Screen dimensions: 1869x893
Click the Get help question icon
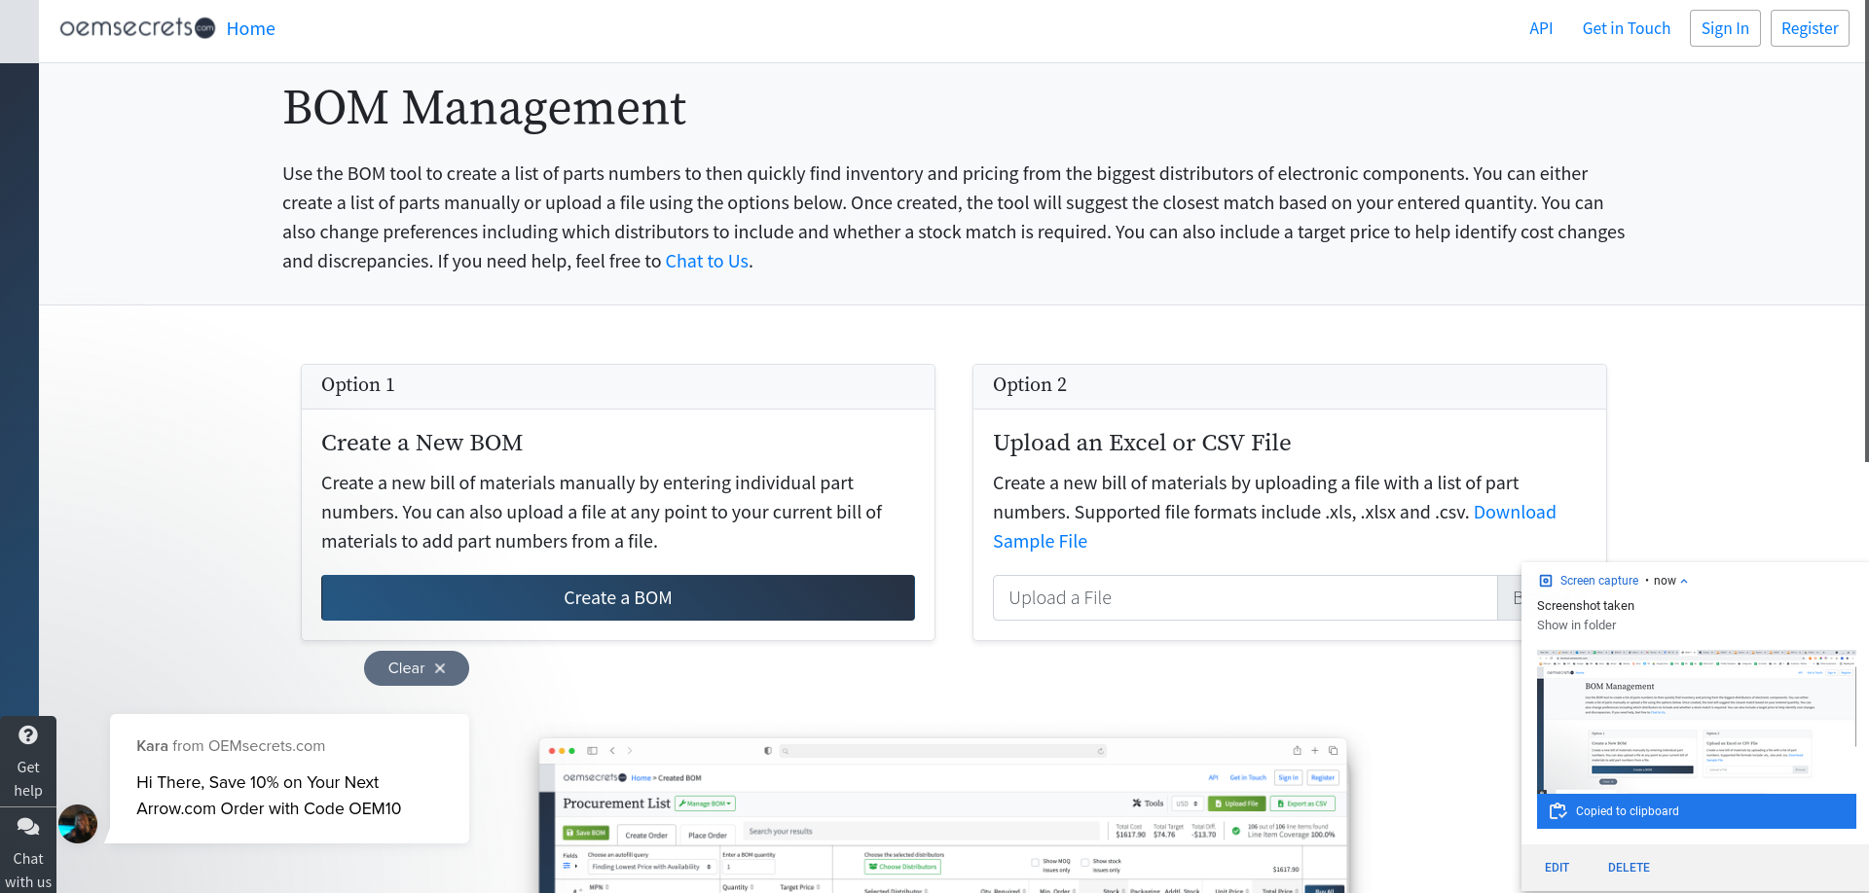pyautogui.click(x=28, y=735)
